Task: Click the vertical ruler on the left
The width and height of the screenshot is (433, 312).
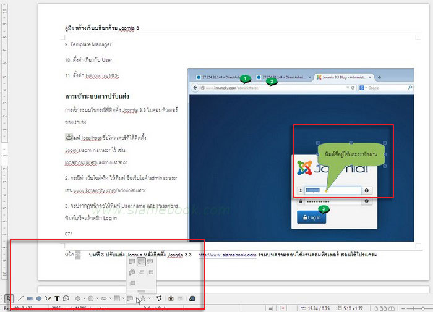Action: (x=4, y=141)
